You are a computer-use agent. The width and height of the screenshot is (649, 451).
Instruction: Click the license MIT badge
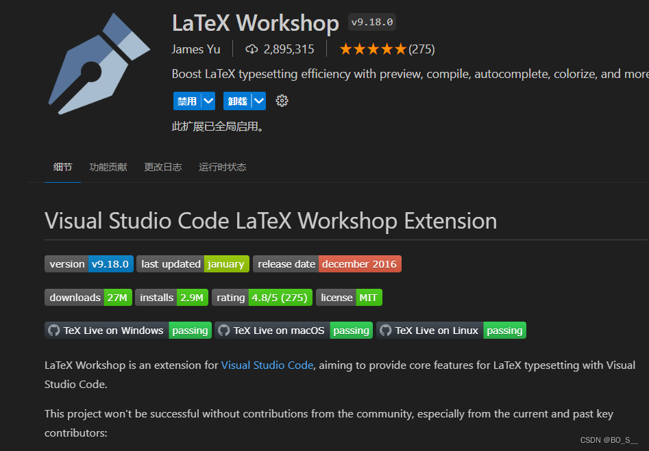tap(349, 298)
